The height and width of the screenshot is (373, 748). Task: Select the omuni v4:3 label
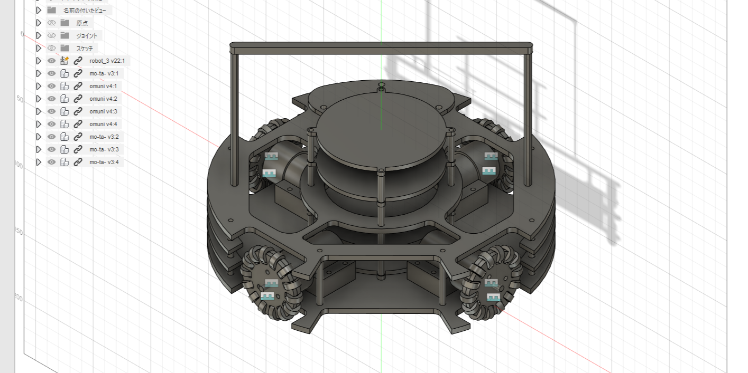[104, 111]
